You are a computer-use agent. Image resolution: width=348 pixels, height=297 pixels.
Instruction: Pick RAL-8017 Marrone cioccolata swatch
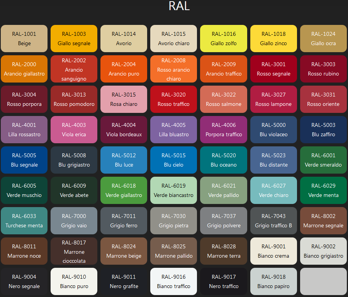tap(74, 251)
